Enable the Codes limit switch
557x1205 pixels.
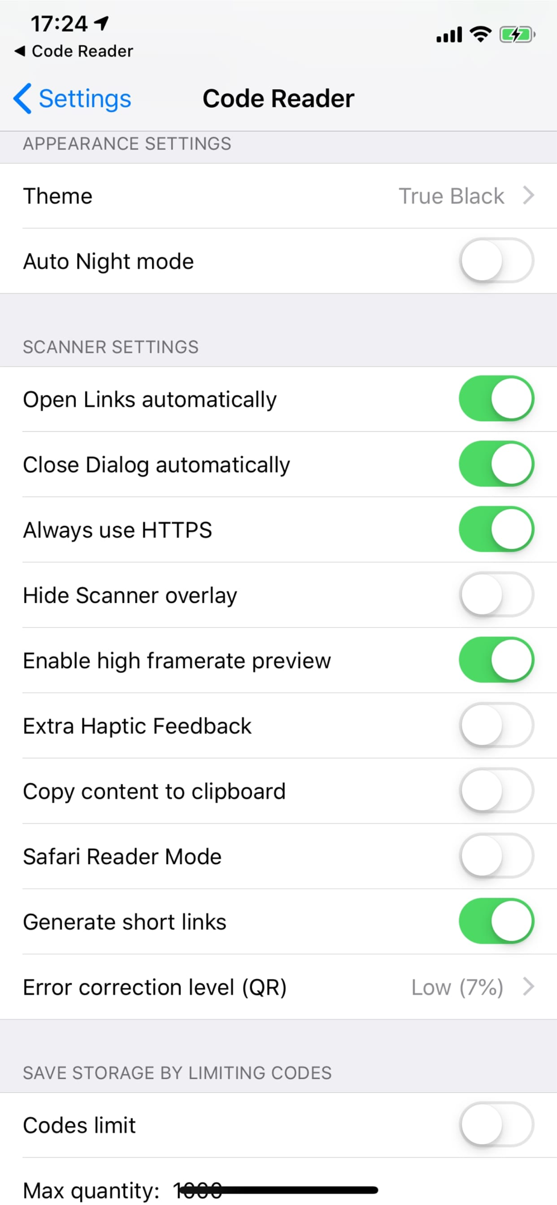496,1125
